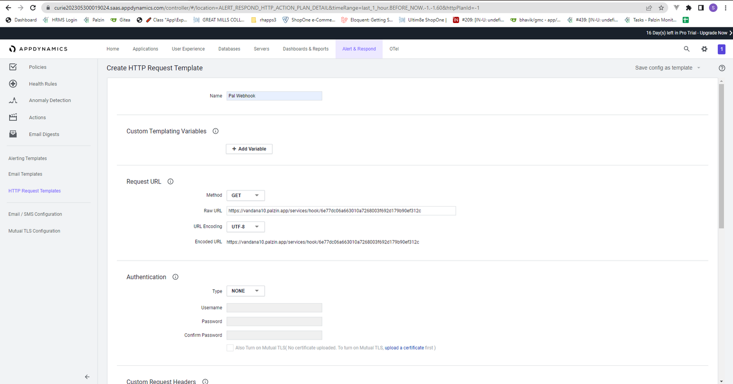Go to the Databases tab
The image size is (733, 384).
[x=229, y=49]
